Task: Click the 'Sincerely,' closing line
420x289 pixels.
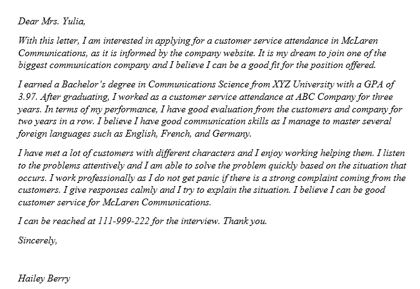Action: (37, 240)
